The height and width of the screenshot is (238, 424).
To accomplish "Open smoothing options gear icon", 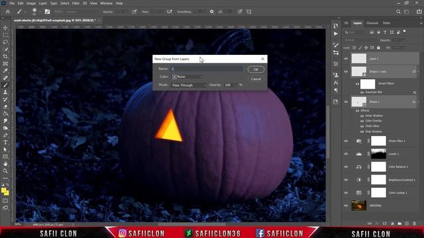I will tap(212, 12).
